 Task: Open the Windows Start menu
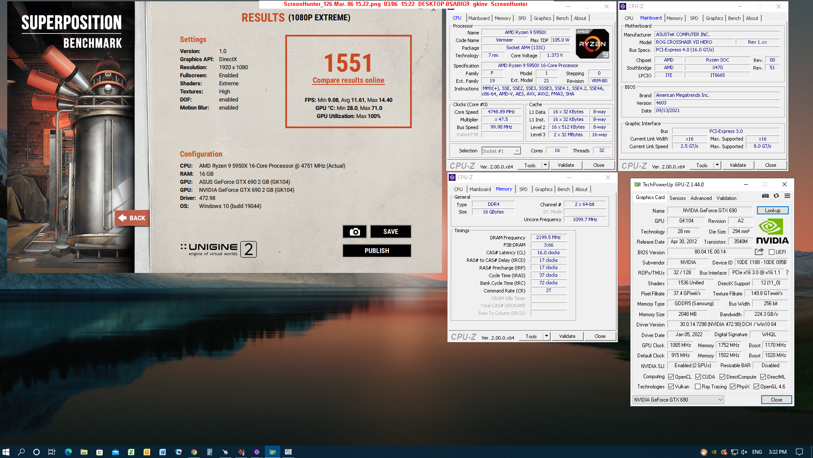pyautogui.click(x=6, y=452)
